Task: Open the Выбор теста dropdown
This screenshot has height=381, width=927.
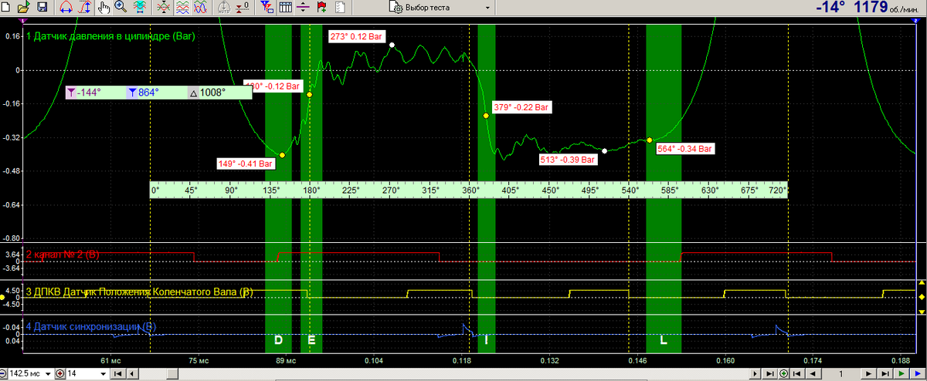Action: (x=487, y=8)
